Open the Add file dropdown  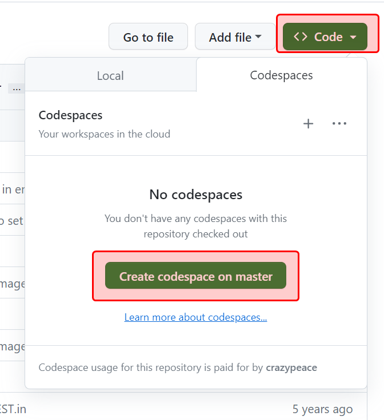point(235,37)
